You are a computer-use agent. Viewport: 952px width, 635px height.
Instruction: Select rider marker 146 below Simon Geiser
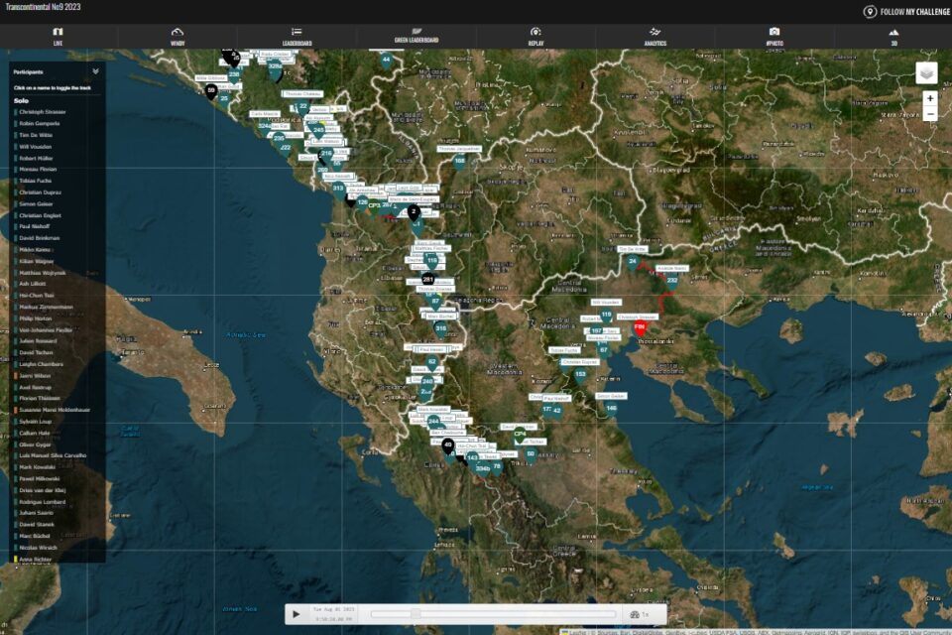point(611,409)
